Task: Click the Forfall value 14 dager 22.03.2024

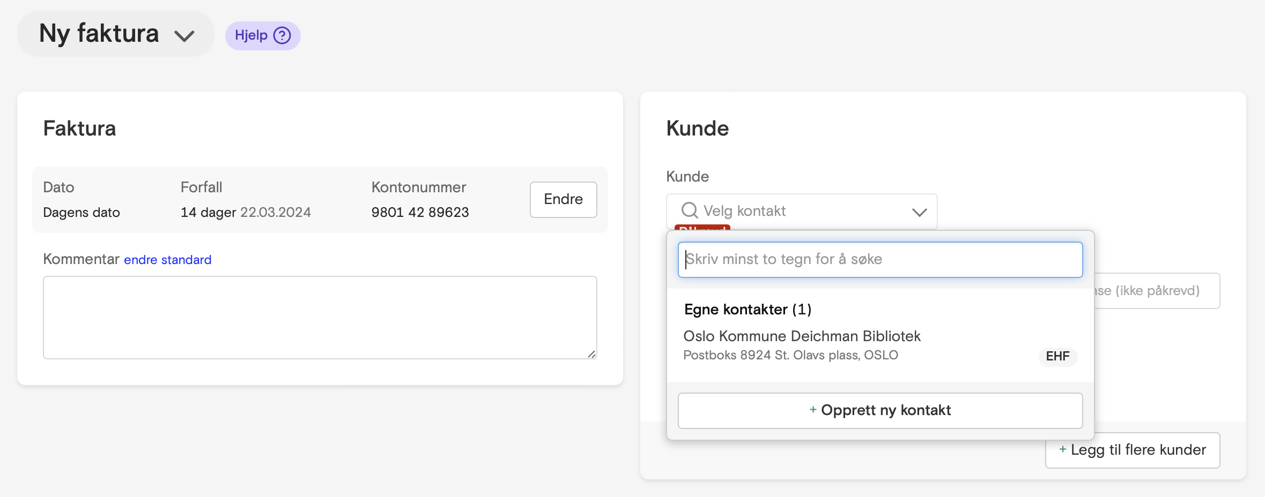Action: pos(246,213)
